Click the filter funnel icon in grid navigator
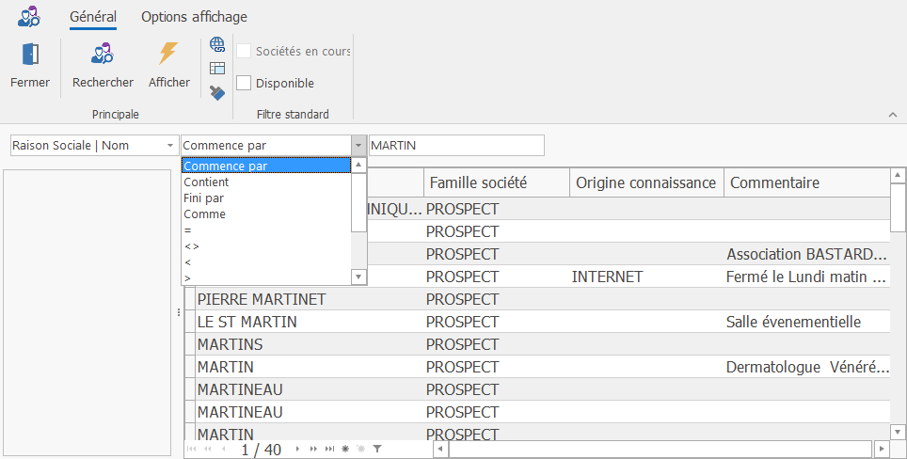The image size is (907, 459). [376, 450]
